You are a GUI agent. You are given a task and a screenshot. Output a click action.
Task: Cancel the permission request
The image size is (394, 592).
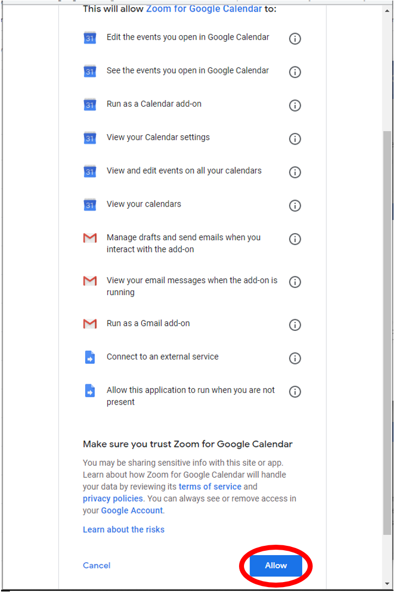[97, 565]
